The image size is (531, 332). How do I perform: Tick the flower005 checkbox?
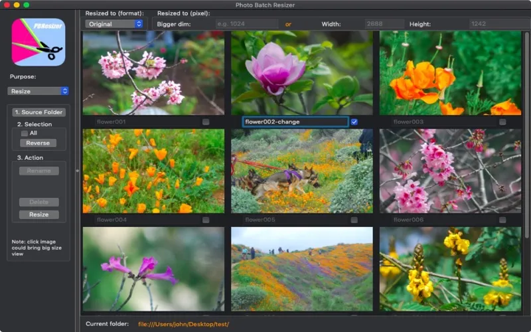pyautogui.click(x=354, y=220)
